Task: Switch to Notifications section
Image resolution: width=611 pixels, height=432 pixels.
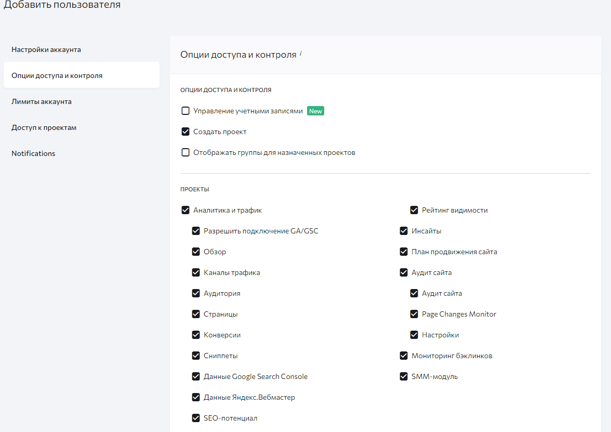Action: (x=33, y=153)
